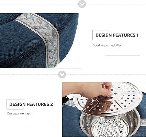Viewport: 146px width, 137px height.
Task: Click the top dashed divider line left side
Action: click(39, 4)
